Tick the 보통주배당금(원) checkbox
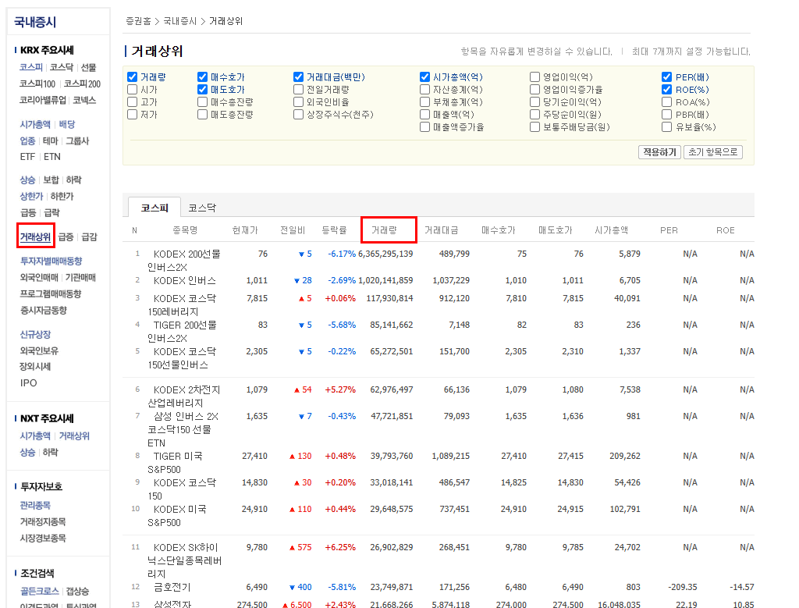The image size is (799, 608). click(535, 127)
